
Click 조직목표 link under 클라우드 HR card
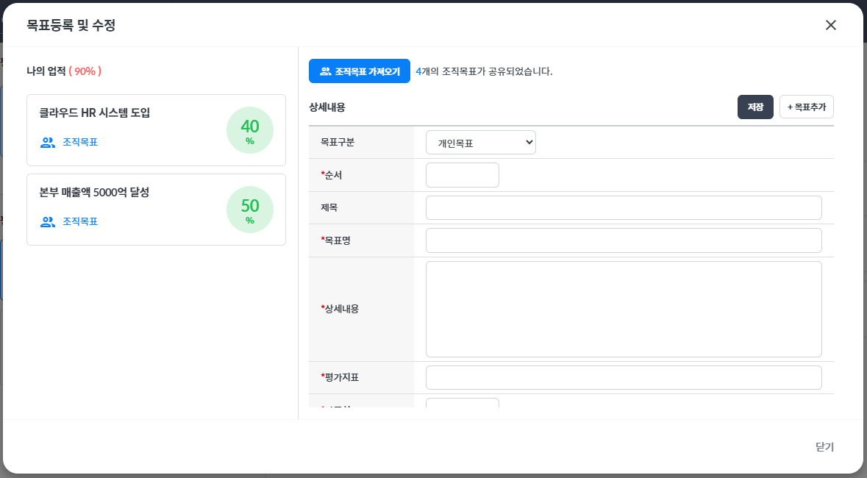(x=79, y=142)
